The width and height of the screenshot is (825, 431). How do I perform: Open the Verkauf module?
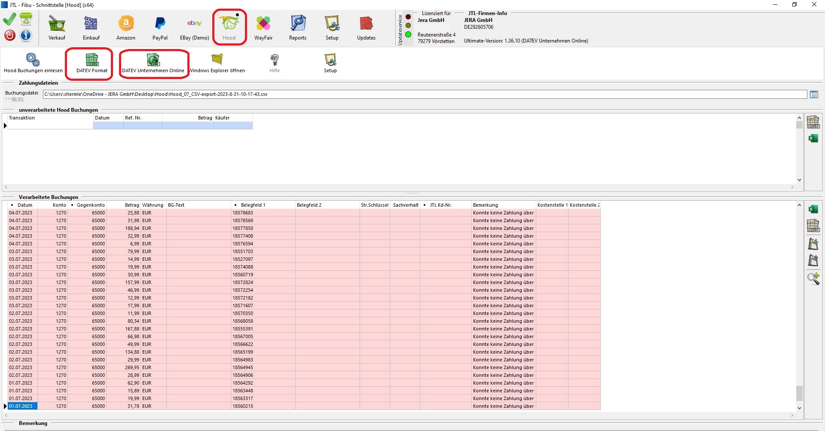coord(57,28)
